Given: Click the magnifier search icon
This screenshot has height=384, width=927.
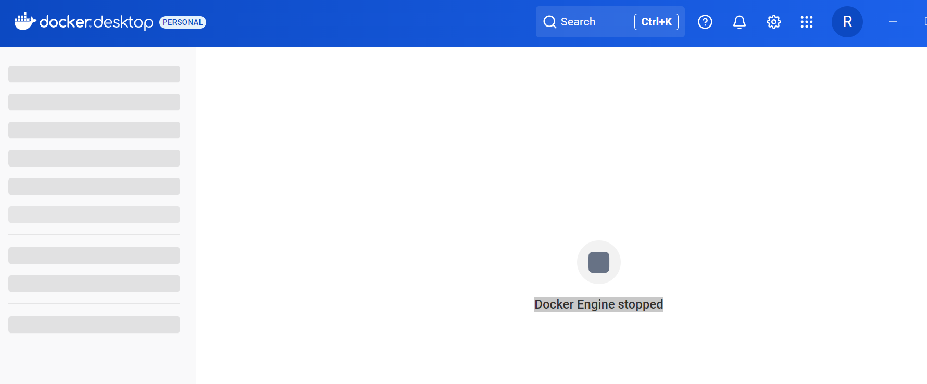Looking at the screenshot, I should click(x=550, y=22).
